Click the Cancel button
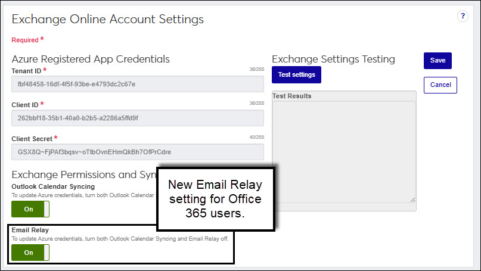 pyautogui.click(x=440, y=85)
